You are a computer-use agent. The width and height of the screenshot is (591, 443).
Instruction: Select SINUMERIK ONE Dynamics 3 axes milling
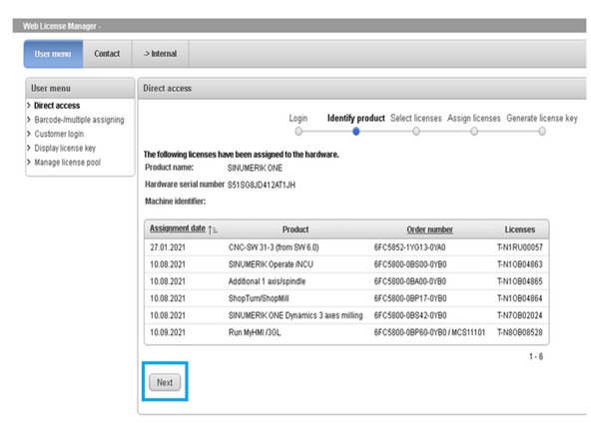295,315
